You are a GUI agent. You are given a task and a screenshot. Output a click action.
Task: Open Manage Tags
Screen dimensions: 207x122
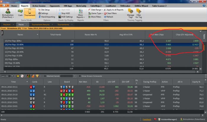(130, 14)
